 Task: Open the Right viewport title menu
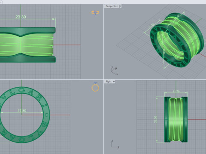(109, 82)
